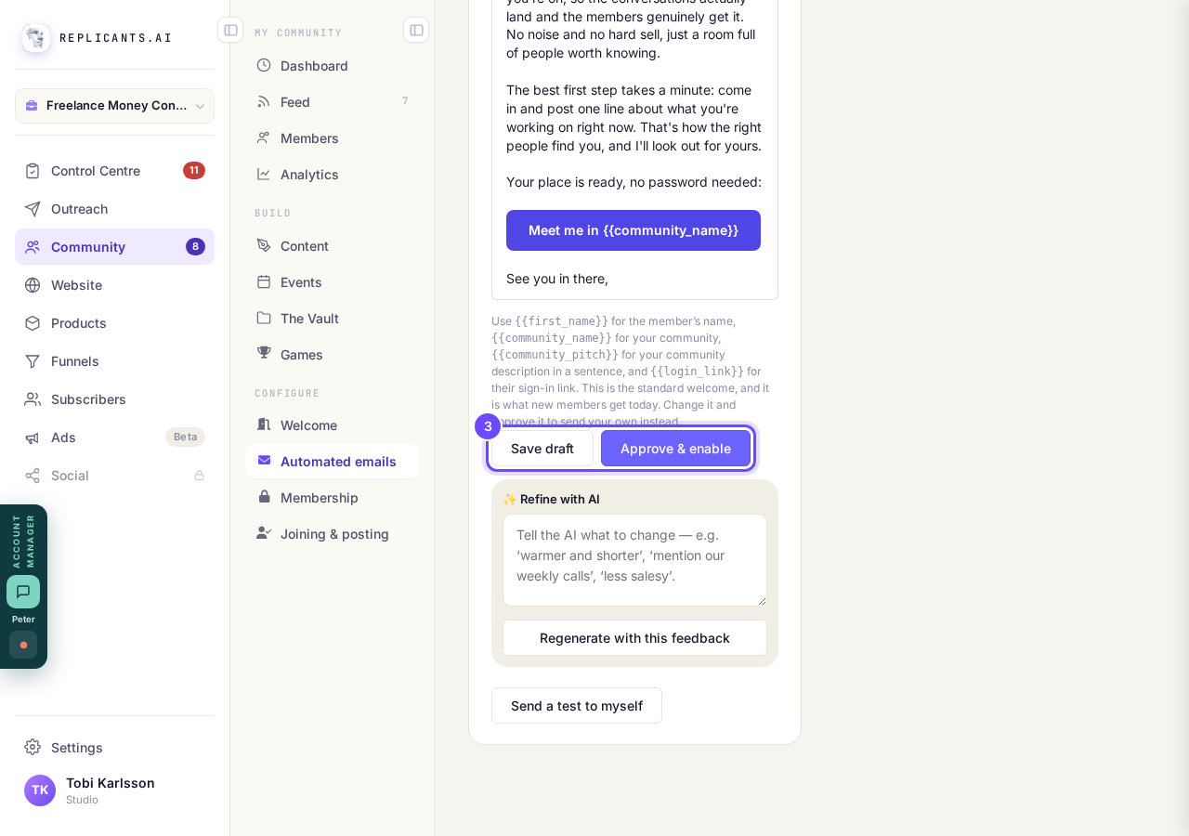1189x836 pixels.
Task: Open the community Feed
Action: tap(332, 102)
